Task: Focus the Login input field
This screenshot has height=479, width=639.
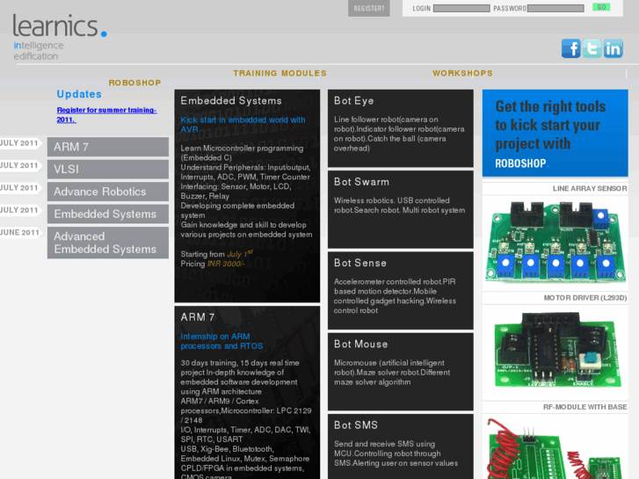Action: [x=461, y=8]
